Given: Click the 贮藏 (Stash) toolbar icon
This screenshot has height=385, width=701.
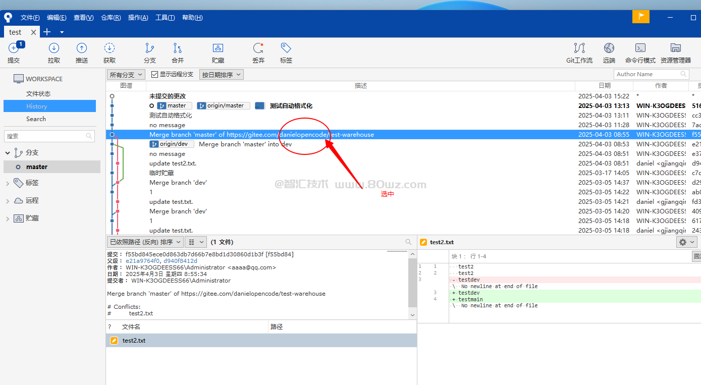Looking at the screenshot, I should click(218, 52).
